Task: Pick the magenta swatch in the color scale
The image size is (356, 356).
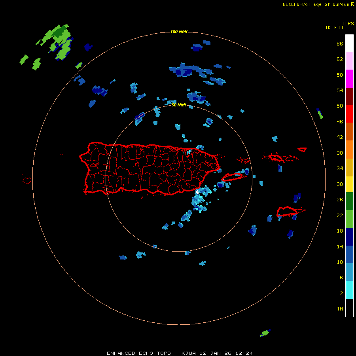Action: 349,79
